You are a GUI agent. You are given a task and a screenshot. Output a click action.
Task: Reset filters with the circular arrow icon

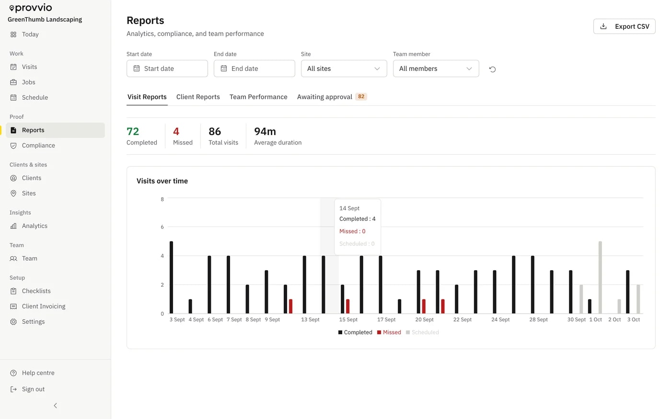click(x=492, y=69)
